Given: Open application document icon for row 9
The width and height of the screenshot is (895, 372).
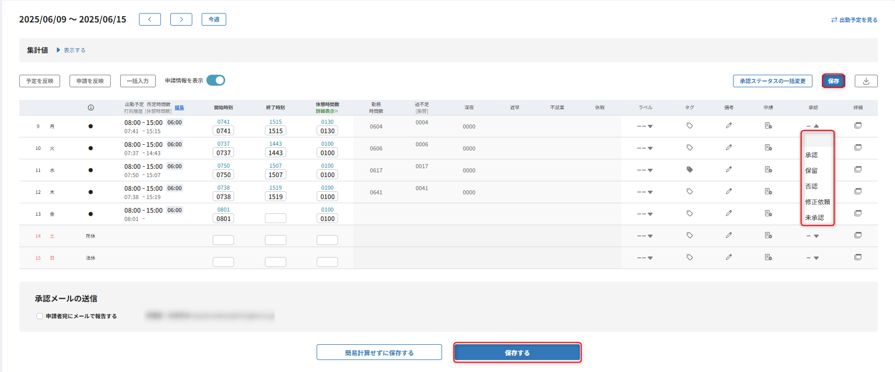Looking at the screenshot, I should click(769, 125).
